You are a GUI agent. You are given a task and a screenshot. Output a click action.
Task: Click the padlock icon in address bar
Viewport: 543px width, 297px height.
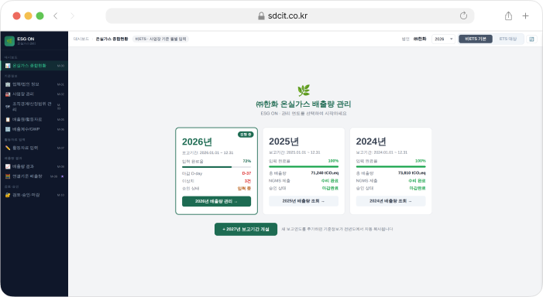[x=262, y=15]
